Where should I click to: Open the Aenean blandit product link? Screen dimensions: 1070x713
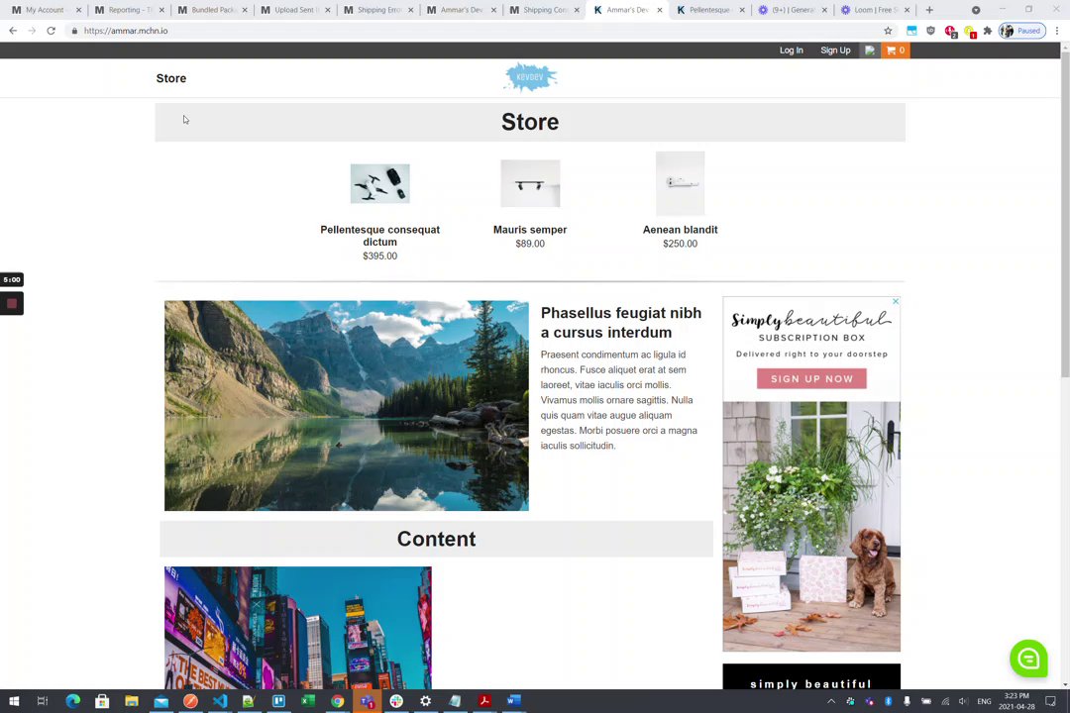pos(681,230)
